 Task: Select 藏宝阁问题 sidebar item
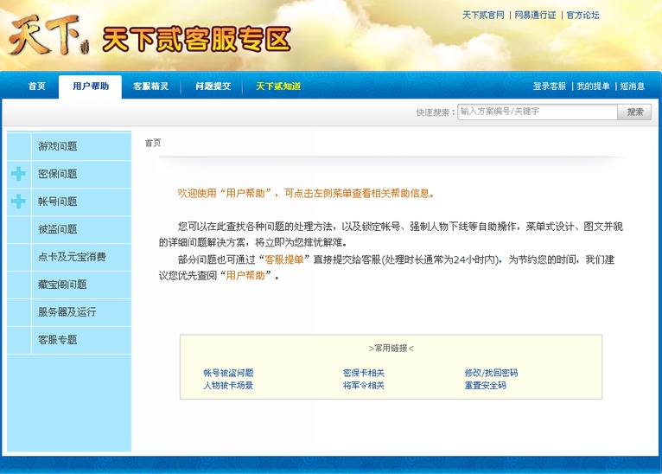click(x=62, y=285)
